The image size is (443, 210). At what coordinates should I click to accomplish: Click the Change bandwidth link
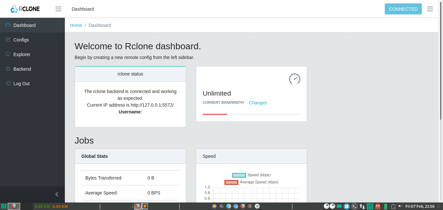(x=258, y=103)
